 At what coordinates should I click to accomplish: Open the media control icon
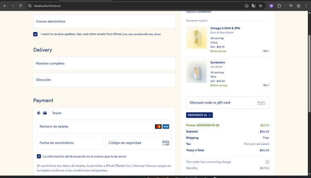point(291,6)
